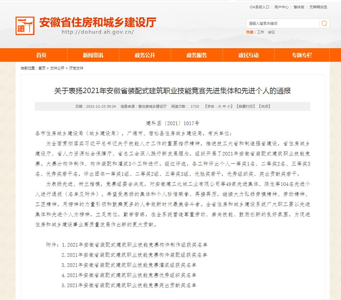
Task: Select 政民互动 in the navigation bar
Action: tap(248, 55)
